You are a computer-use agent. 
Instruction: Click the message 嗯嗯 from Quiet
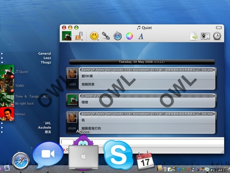coord(85,102)
